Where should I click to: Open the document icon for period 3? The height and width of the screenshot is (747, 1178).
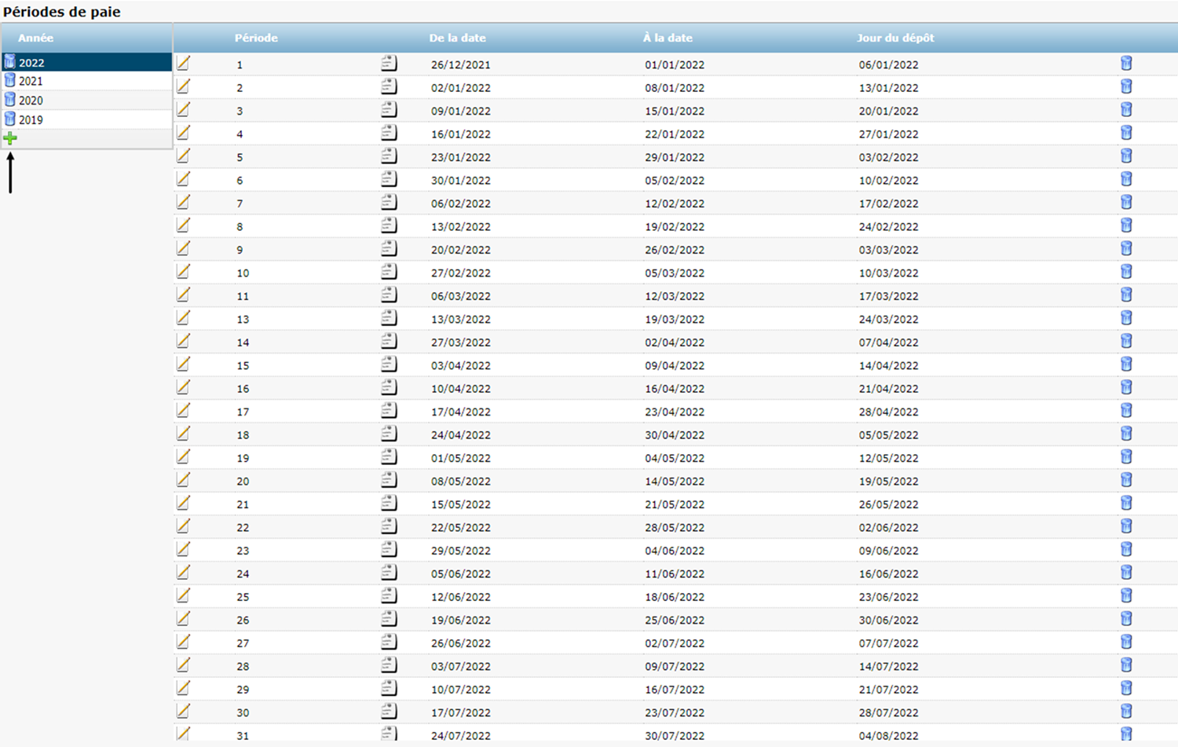(x=389, y=109)
